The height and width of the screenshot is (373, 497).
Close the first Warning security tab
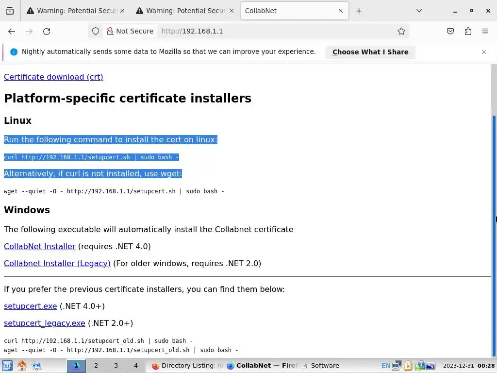(x=122, y=11)
